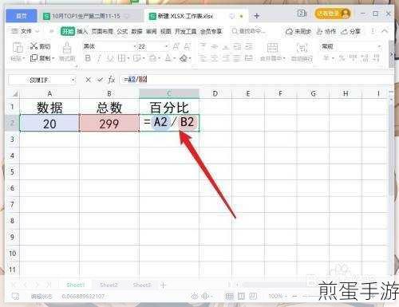Click the Fill Color bucket icon
The height and width of the screenshot is (307, 399).
tap(152, 58)
